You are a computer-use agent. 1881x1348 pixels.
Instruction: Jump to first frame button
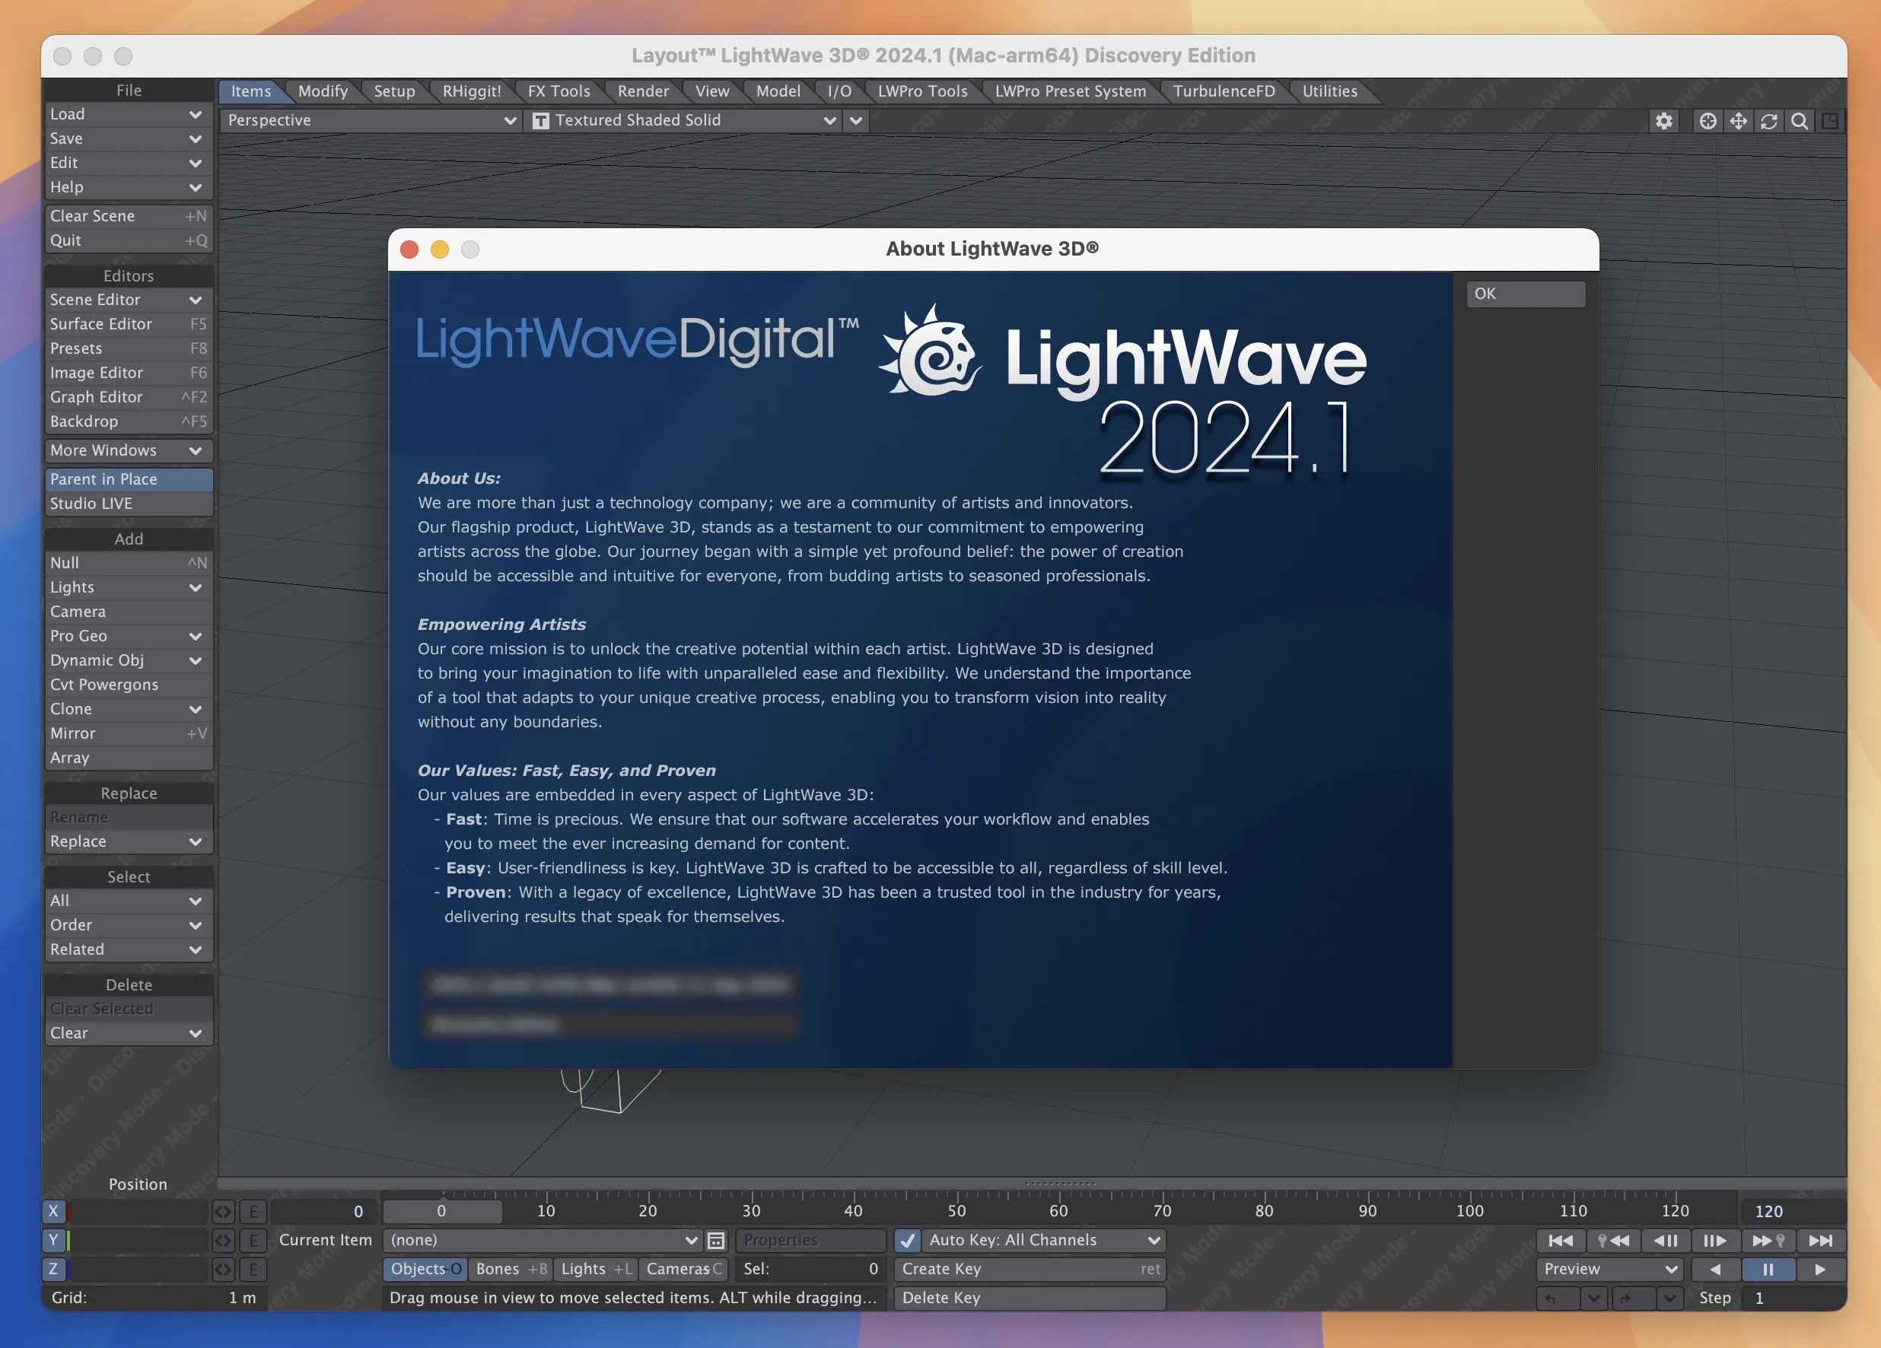[1560, 1240]
